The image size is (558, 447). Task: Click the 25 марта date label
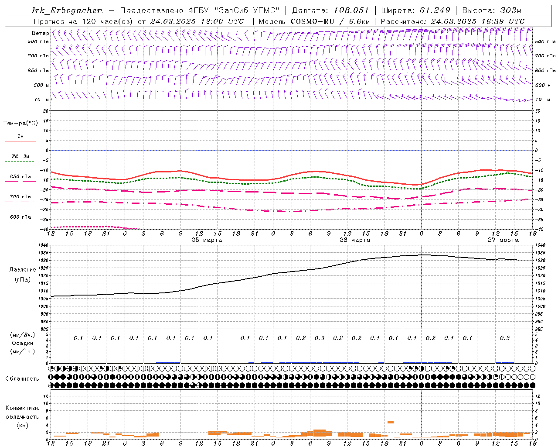[207, 240]
